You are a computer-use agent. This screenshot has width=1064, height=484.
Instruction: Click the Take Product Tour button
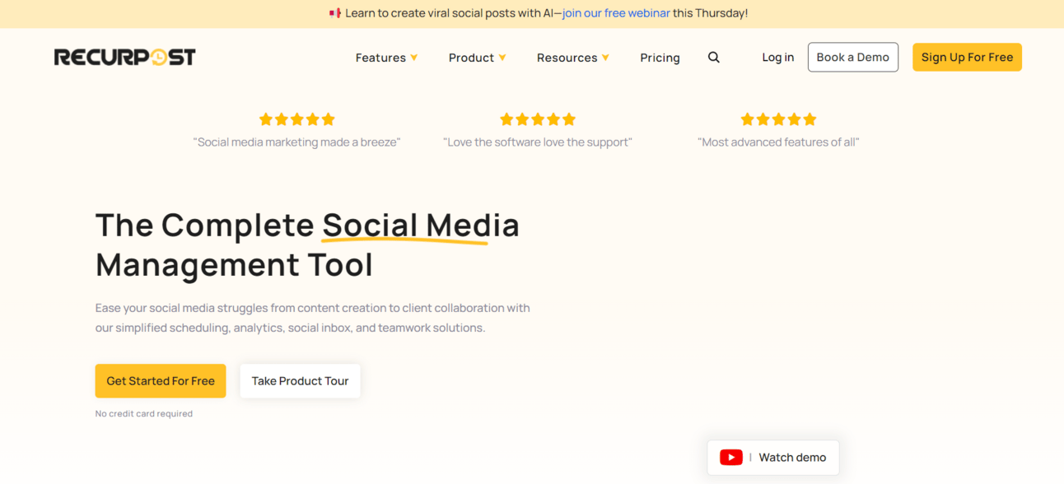point(300,381)
